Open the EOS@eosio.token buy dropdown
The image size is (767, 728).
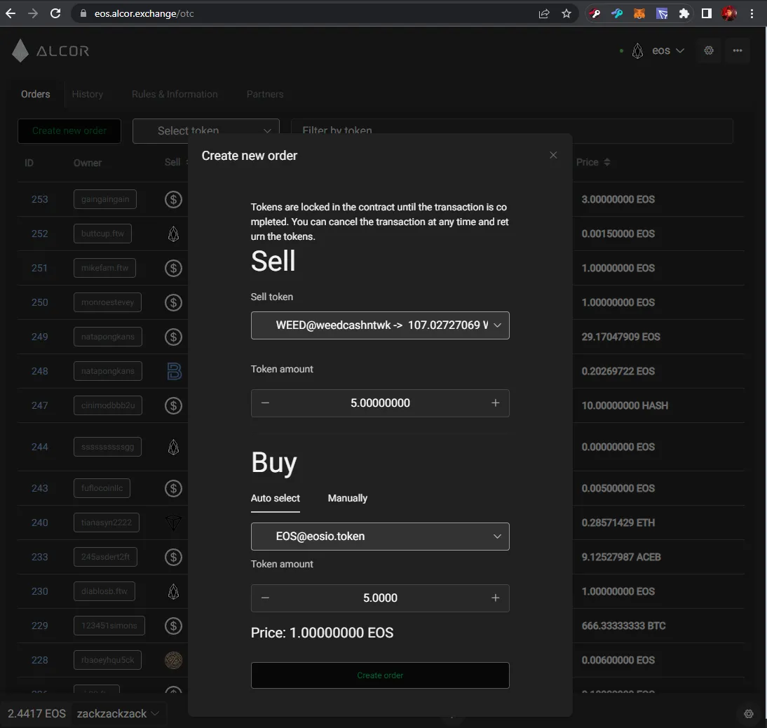click(380, 537)
